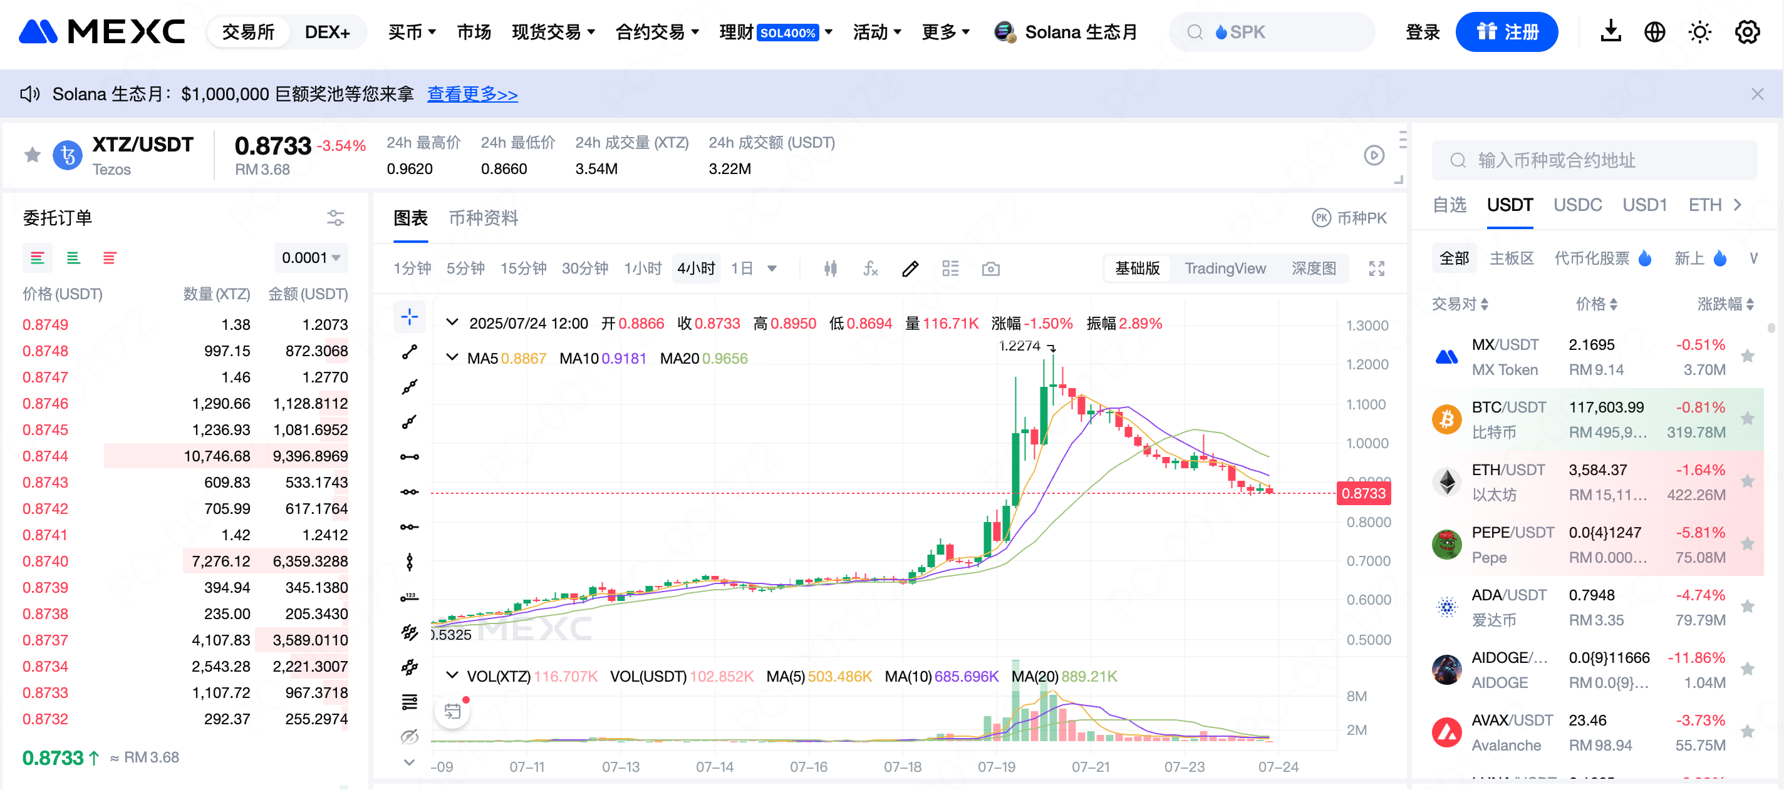
Task: Select the price range measure tool
Action: (x=409, y=598)
